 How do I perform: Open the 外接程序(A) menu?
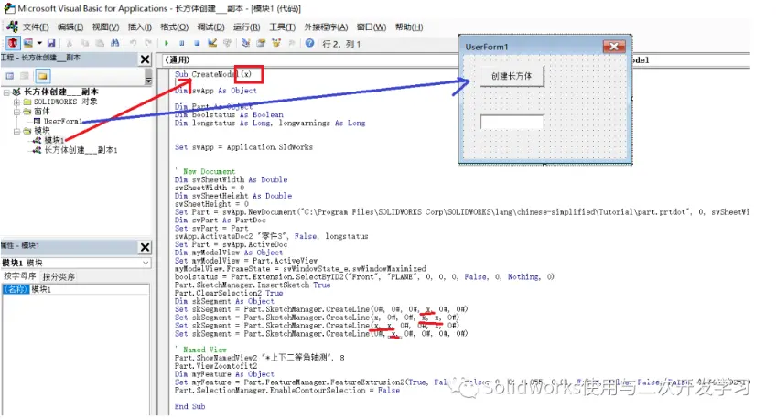326,27
